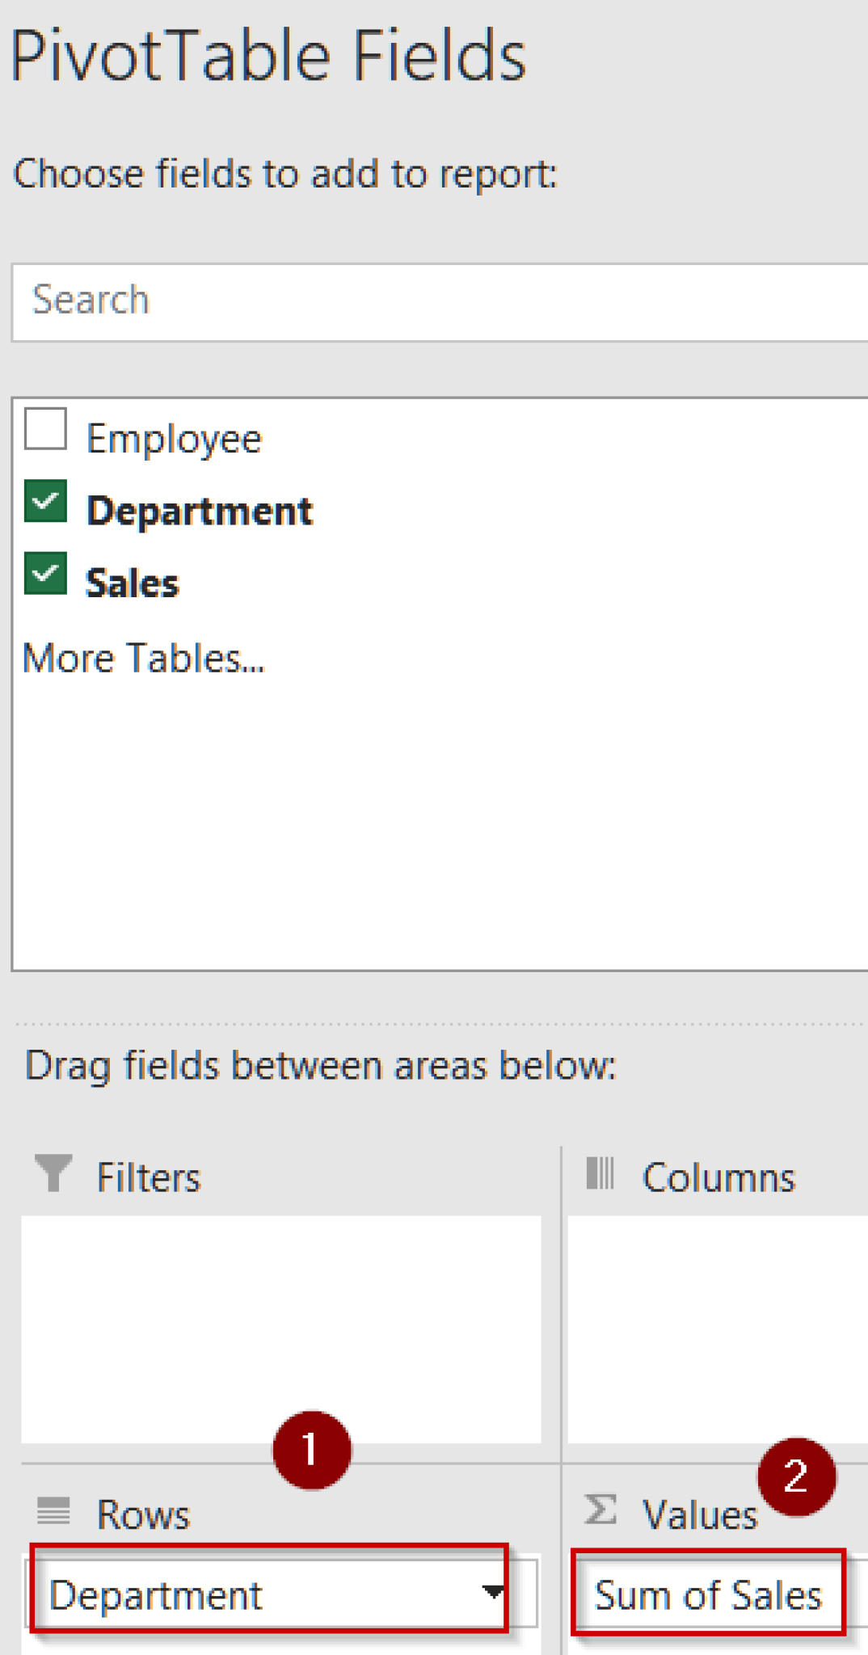Click the Filters drop area
This screenshot has width=868, height=1655.
(x=283, y=1325)
